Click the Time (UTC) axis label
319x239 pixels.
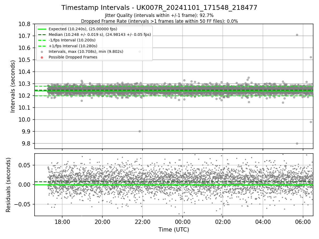(x=174, y=230)
